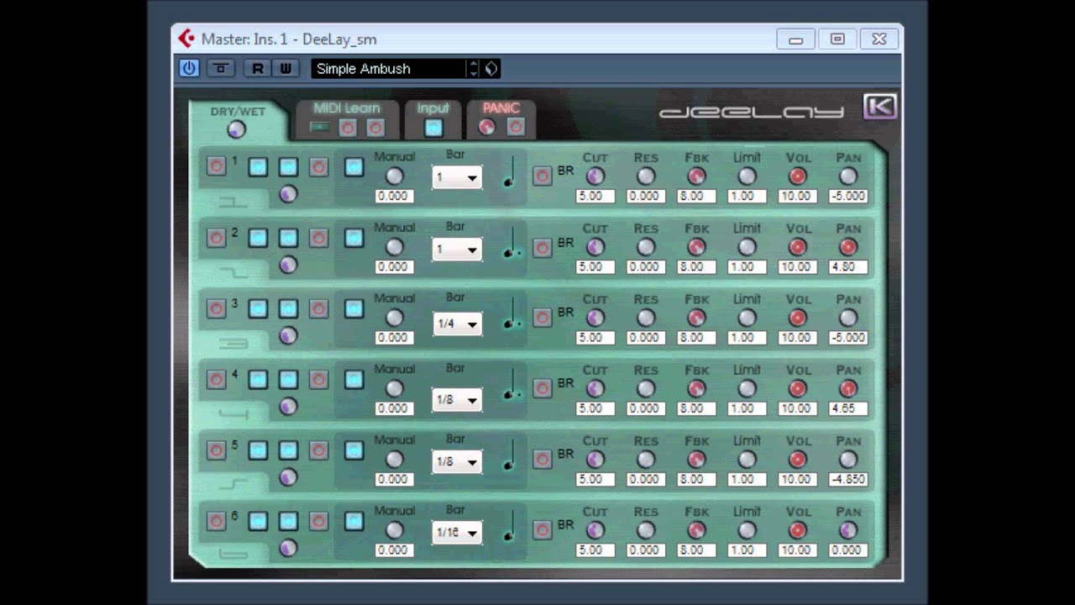
Task: Open the 1/8 Bar dropdown in line 5
Action: (457, 461)
